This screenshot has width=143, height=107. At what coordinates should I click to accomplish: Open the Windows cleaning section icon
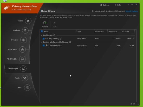(25, 30)
